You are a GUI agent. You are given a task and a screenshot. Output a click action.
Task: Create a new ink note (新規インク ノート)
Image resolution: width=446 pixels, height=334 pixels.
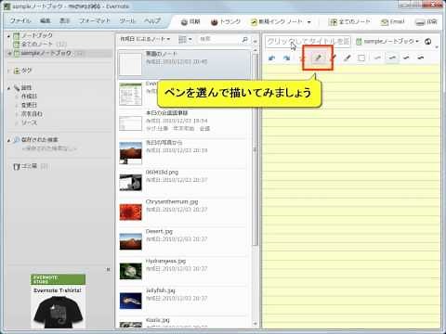point(276,21)
